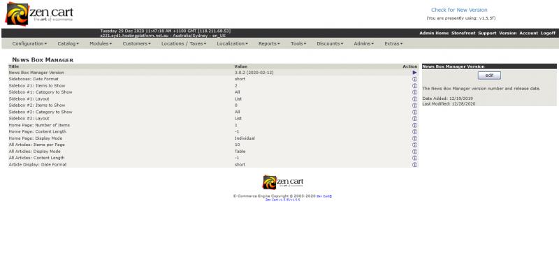This screenshot has height=269, width=559.
Task: Expand the Modules menu
Action: coord(101,43)
